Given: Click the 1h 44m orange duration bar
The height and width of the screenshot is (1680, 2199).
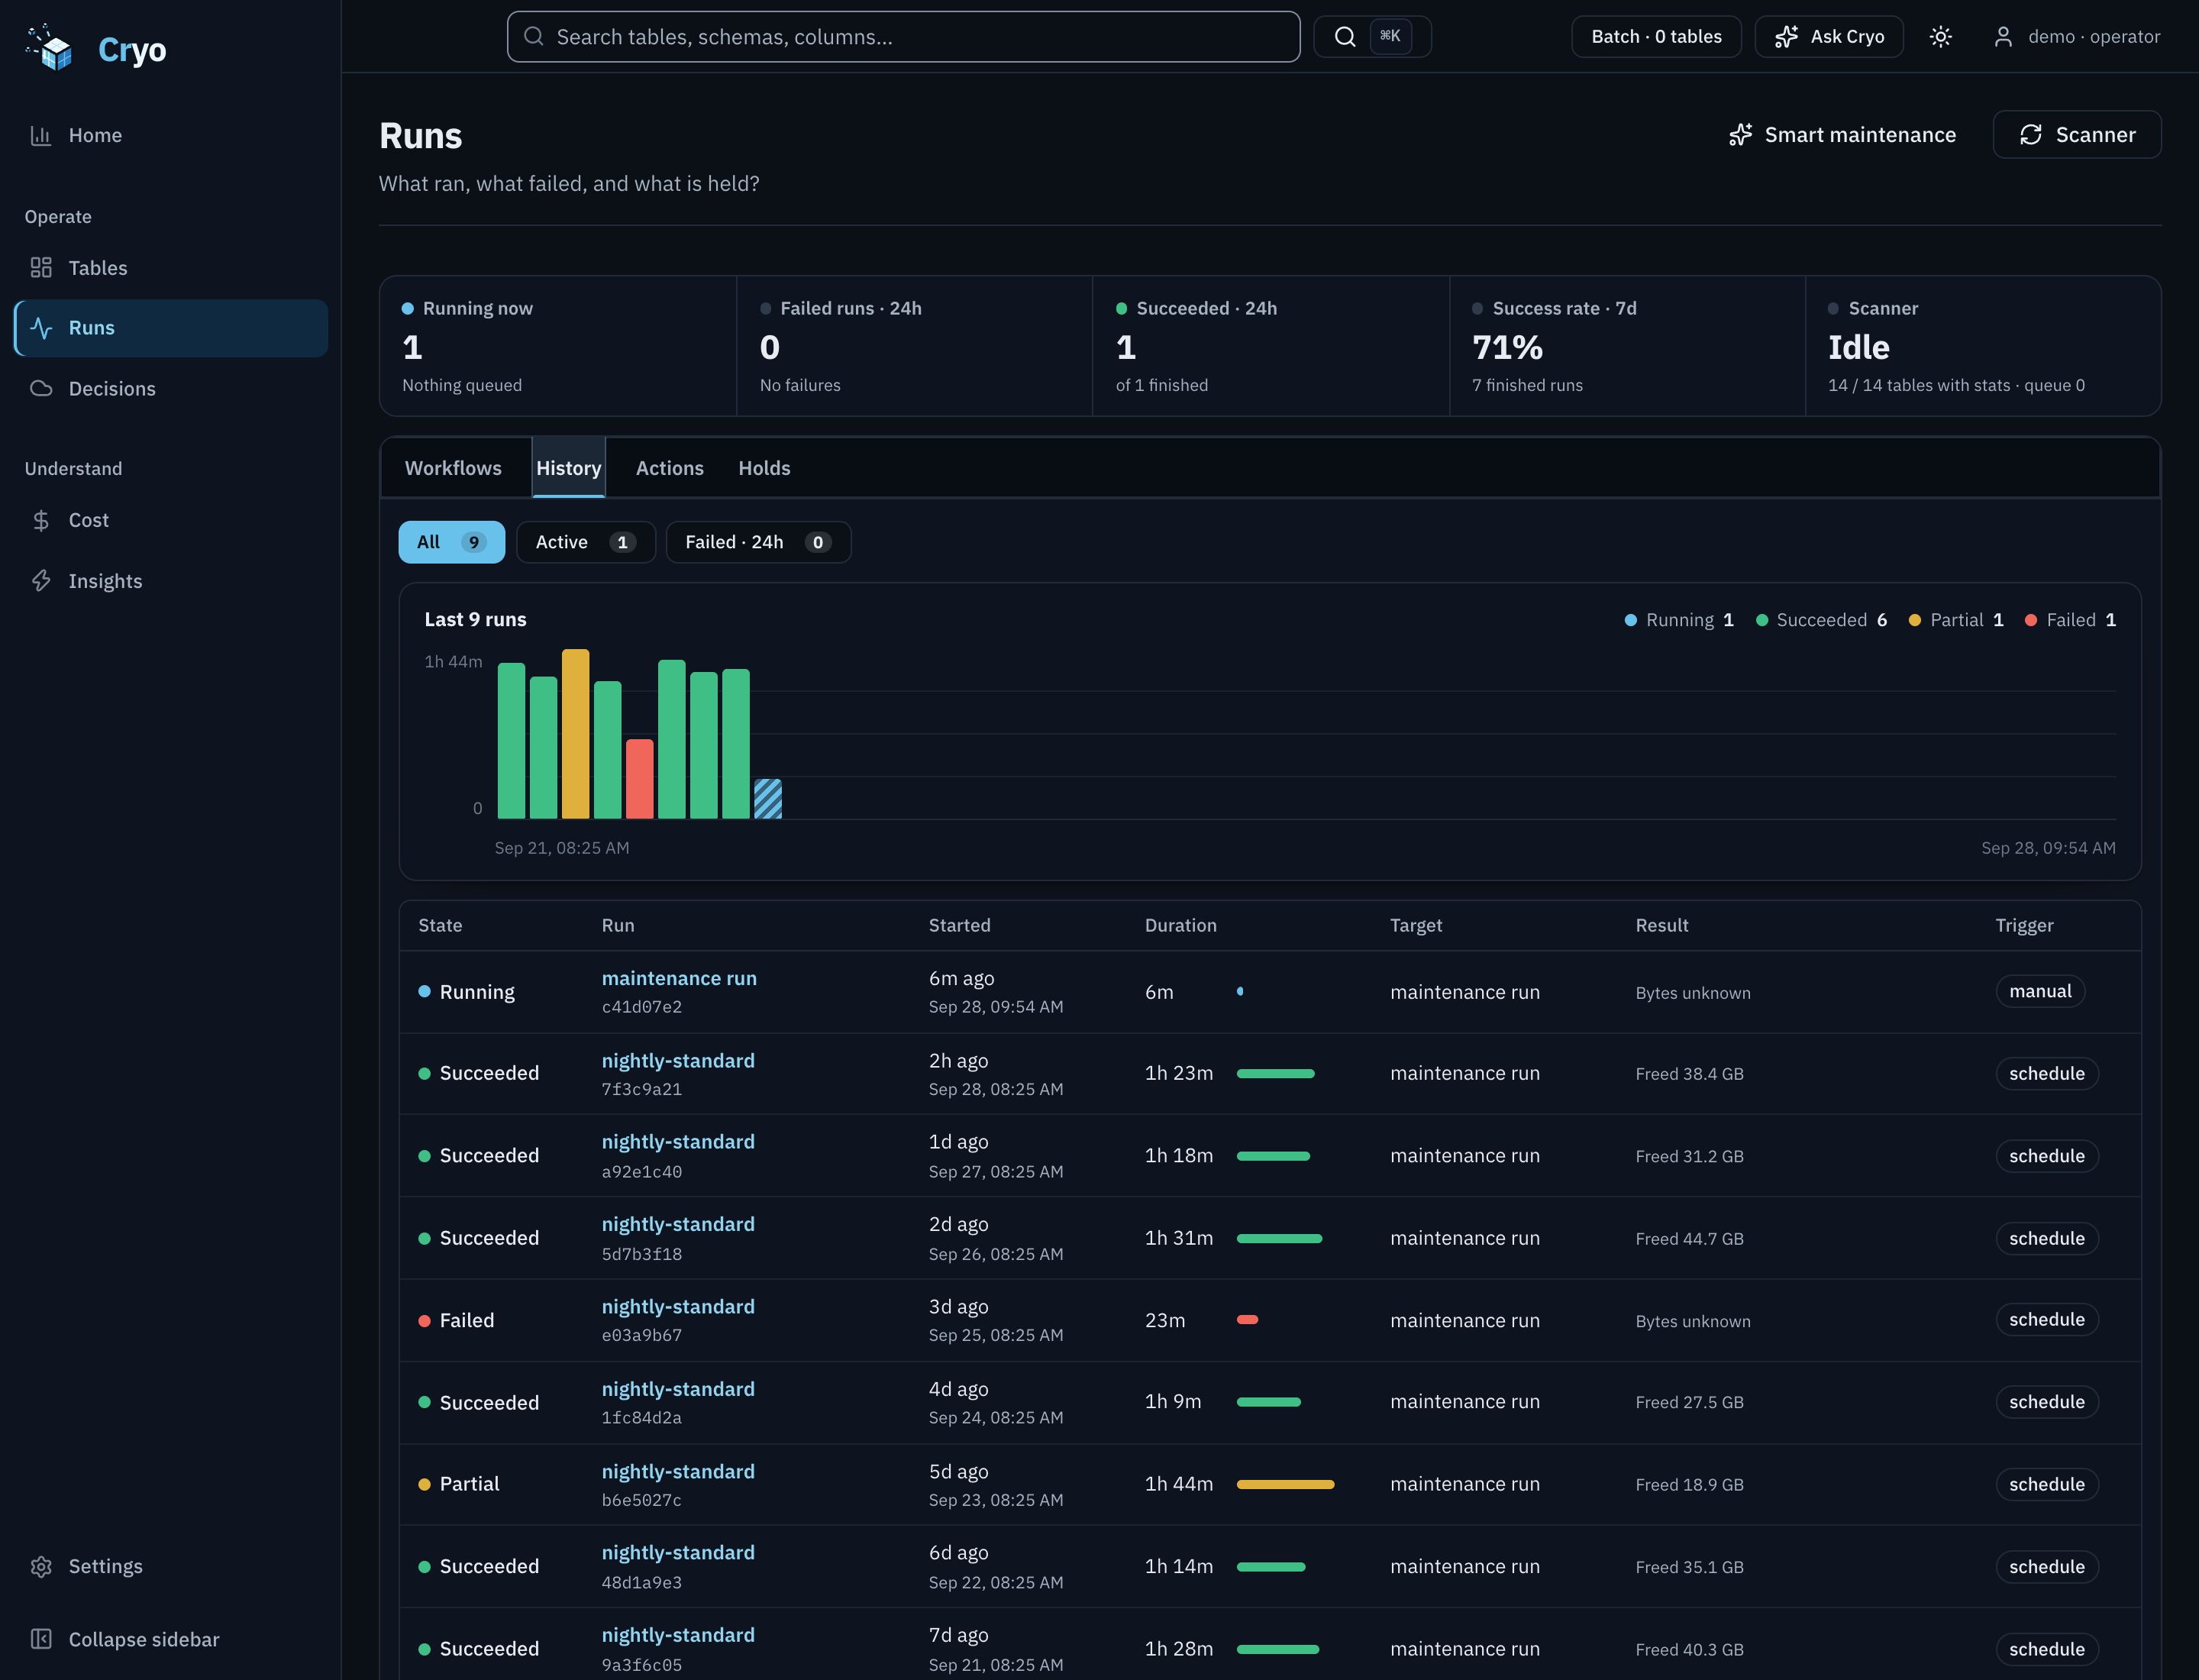Looking at the screenshot, I should point(1285,1484).
